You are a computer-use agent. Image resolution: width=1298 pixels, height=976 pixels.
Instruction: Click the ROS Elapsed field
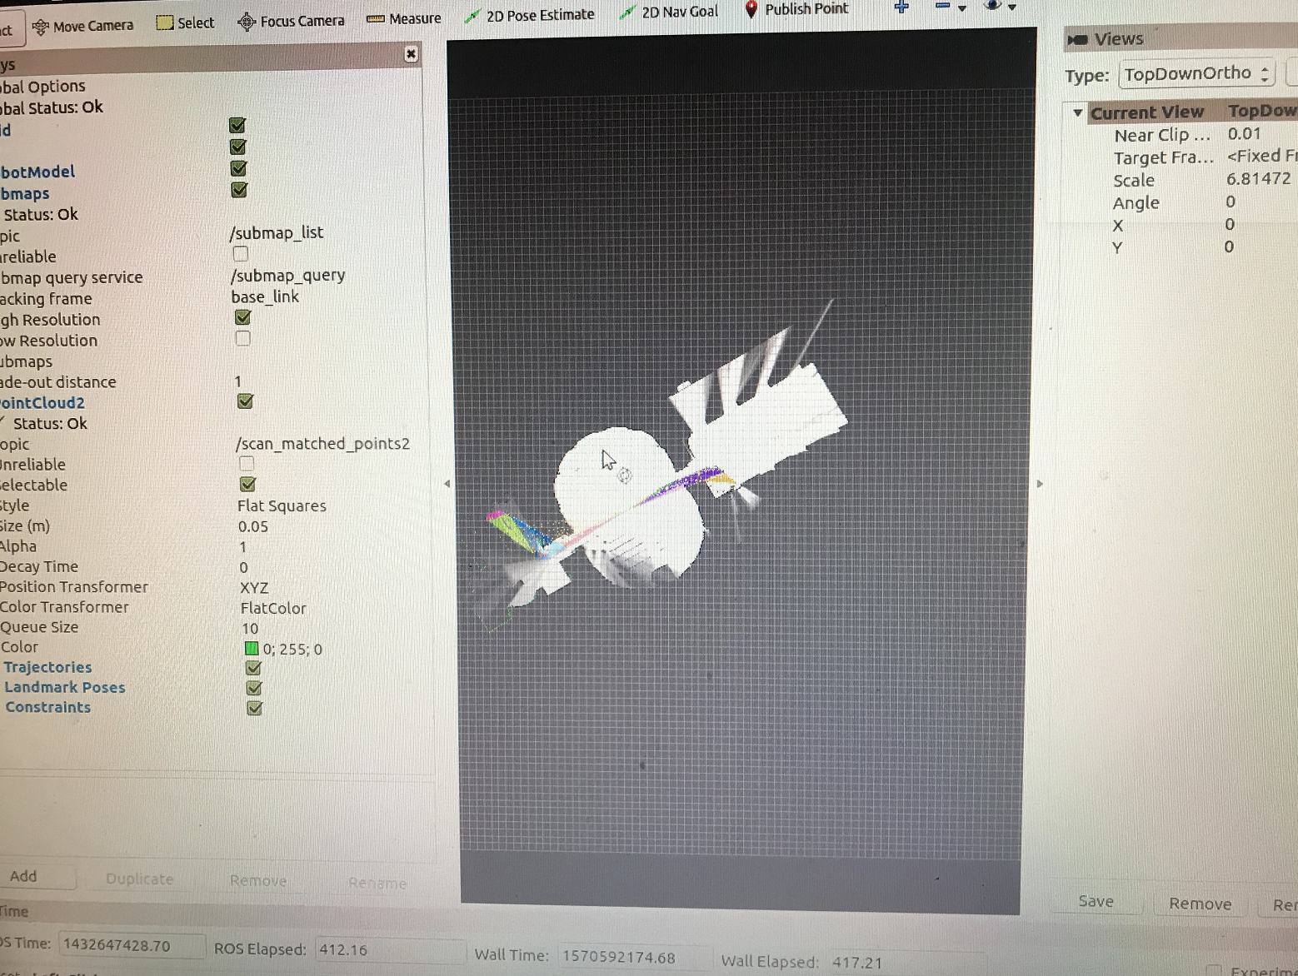pos(389,950)
